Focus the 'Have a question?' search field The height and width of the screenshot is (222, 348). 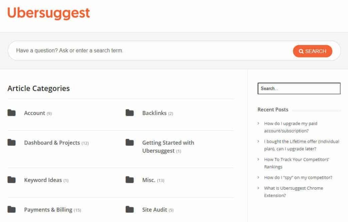(x=150, y=51)
